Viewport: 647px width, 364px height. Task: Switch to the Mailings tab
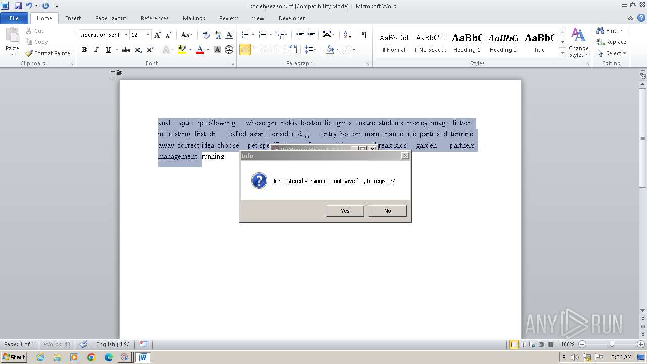coord(194,18)
